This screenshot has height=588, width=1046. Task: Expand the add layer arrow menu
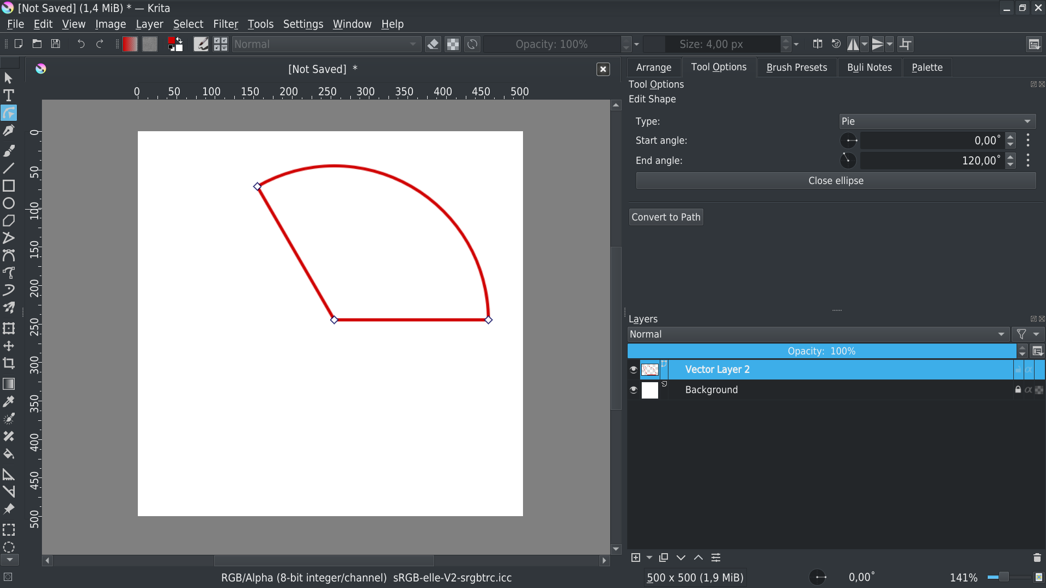click(x=649, y=558)
